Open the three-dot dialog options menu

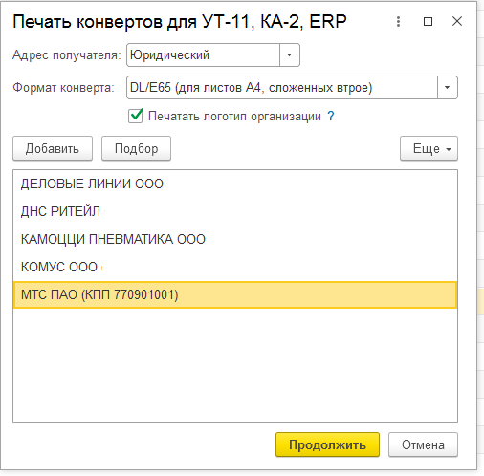click(x=398, y=22)
